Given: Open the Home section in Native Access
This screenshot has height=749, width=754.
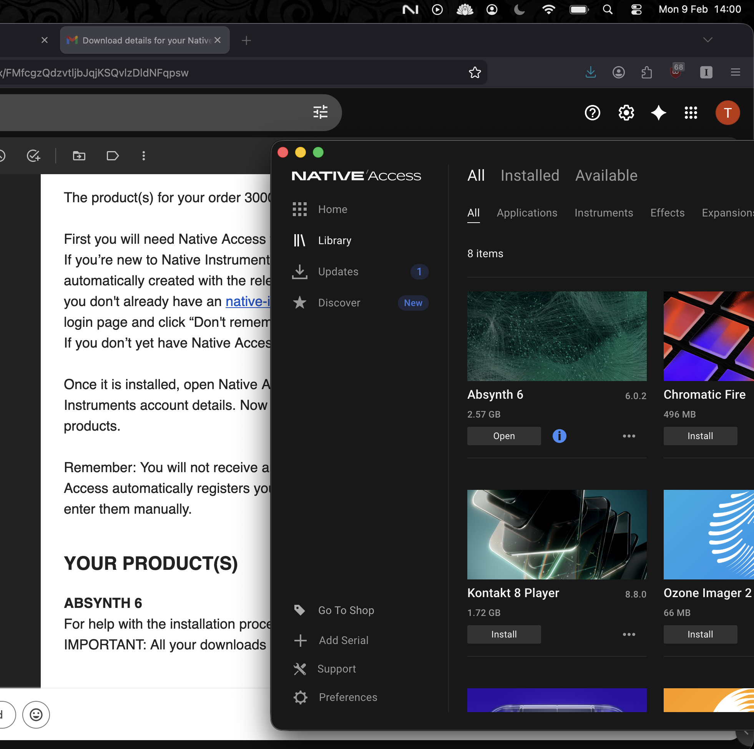Looking at the screenshot, I should pos(332,209).
